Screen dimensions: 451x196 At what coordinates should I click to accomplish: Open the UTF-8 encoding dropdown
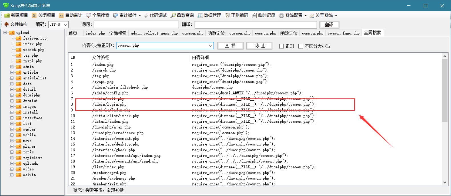pos(66,24)
